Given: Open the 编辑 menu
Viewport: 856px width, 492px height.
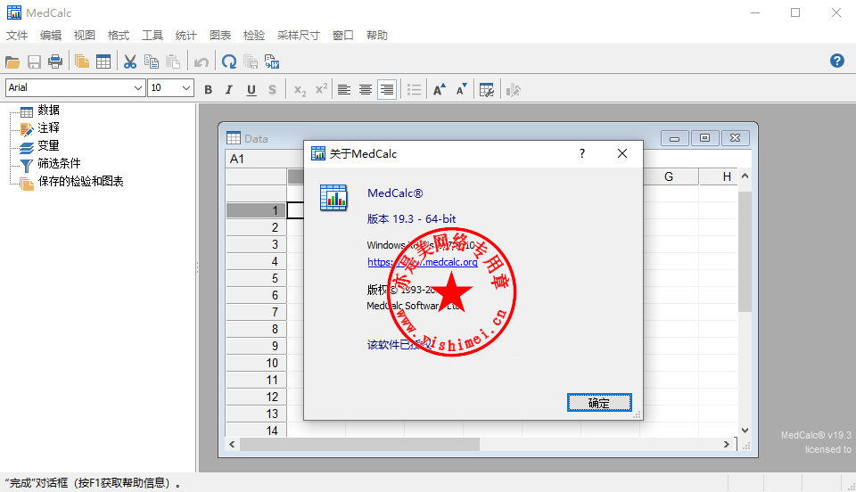Looking at the screenshot, I should point(51,36).
